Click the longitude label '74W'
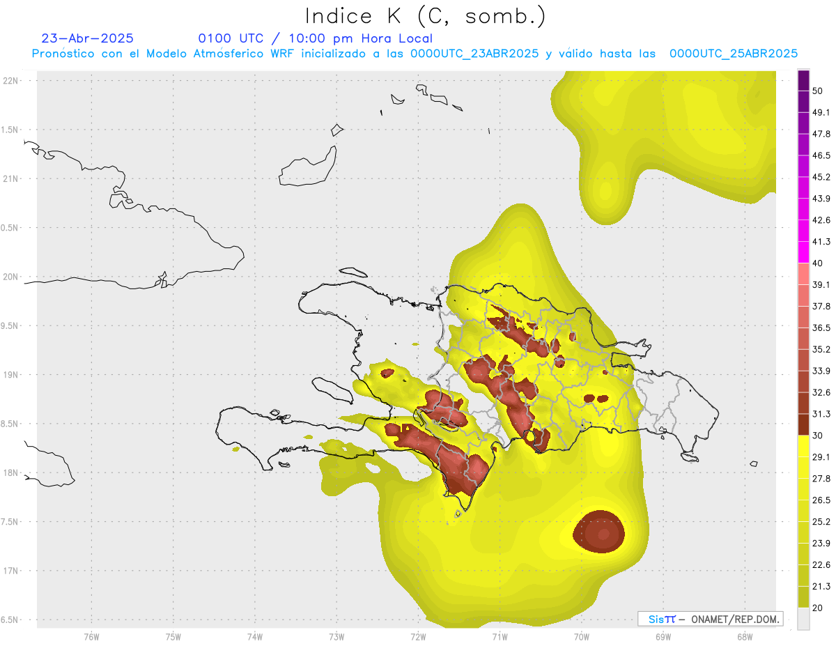836x646 pixels. (x=255, y=637)
